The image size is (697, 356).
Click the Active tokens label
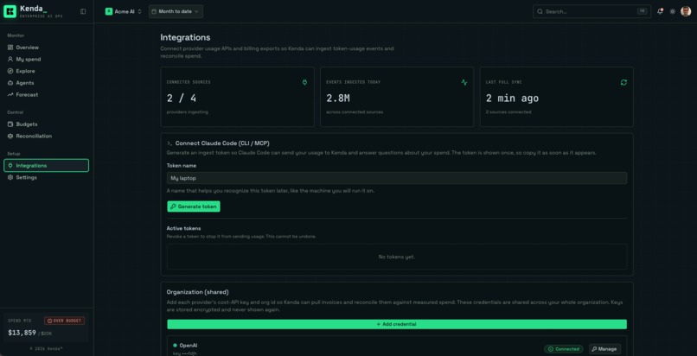183,228
